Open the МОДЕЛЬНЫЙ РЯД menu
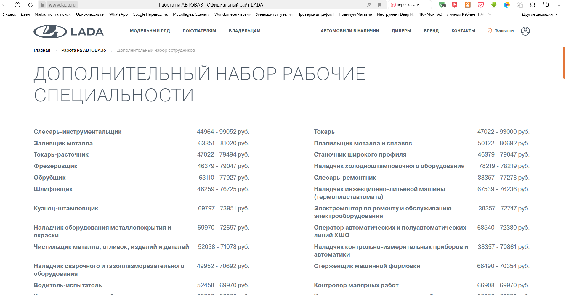Screen dimensions: 566x295 pyautogui.click(x=150, y=31)
